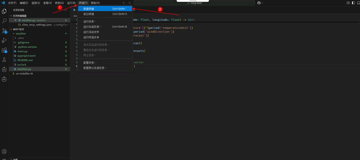Open the 帮助(H) menu
The image size is (360, 160).
coord(95,3)
